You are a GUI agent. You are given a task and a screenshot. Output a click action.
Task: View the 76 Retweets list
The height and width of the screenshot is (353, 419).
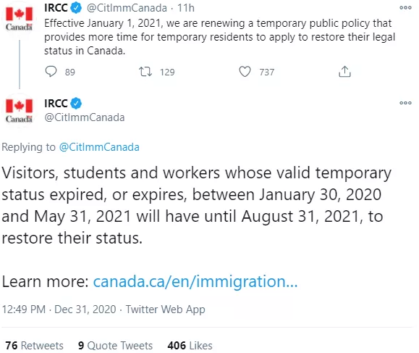(34, 346)
